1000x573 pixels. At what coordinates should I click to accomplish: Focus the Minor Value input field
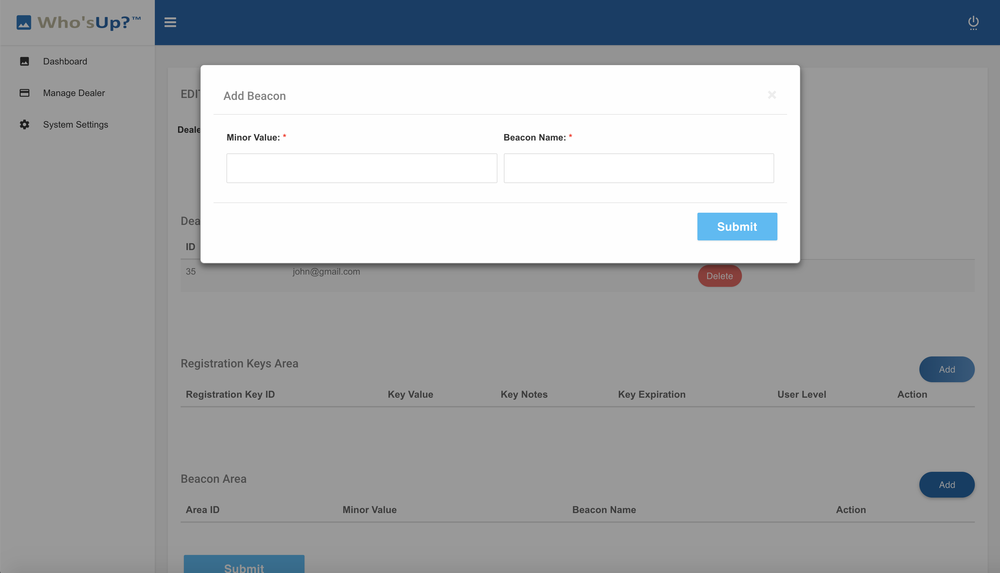click(x=362, y=168)
